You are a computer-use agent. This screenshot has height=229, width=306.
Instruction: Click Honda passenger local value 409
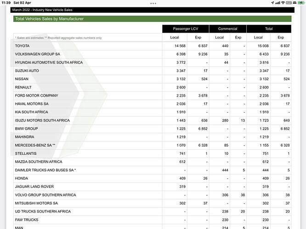pyautogui.click(x=182, y=179)
